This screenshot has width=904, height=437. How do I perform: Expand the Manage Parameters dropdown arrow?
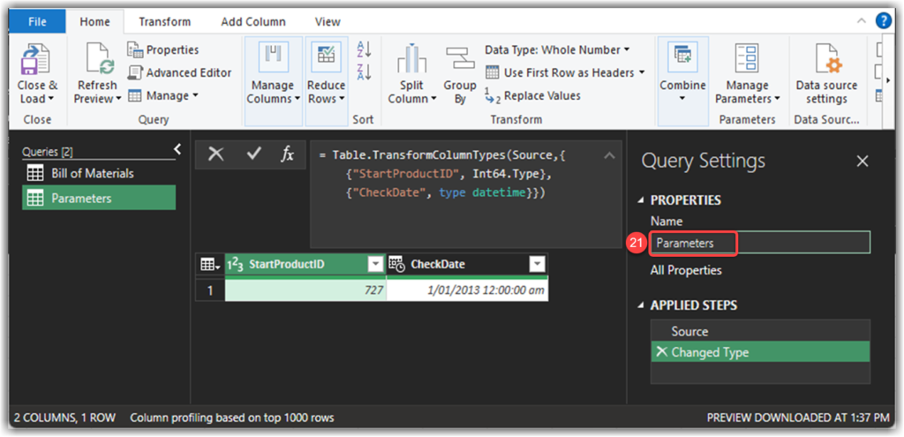tap(777, 99)
